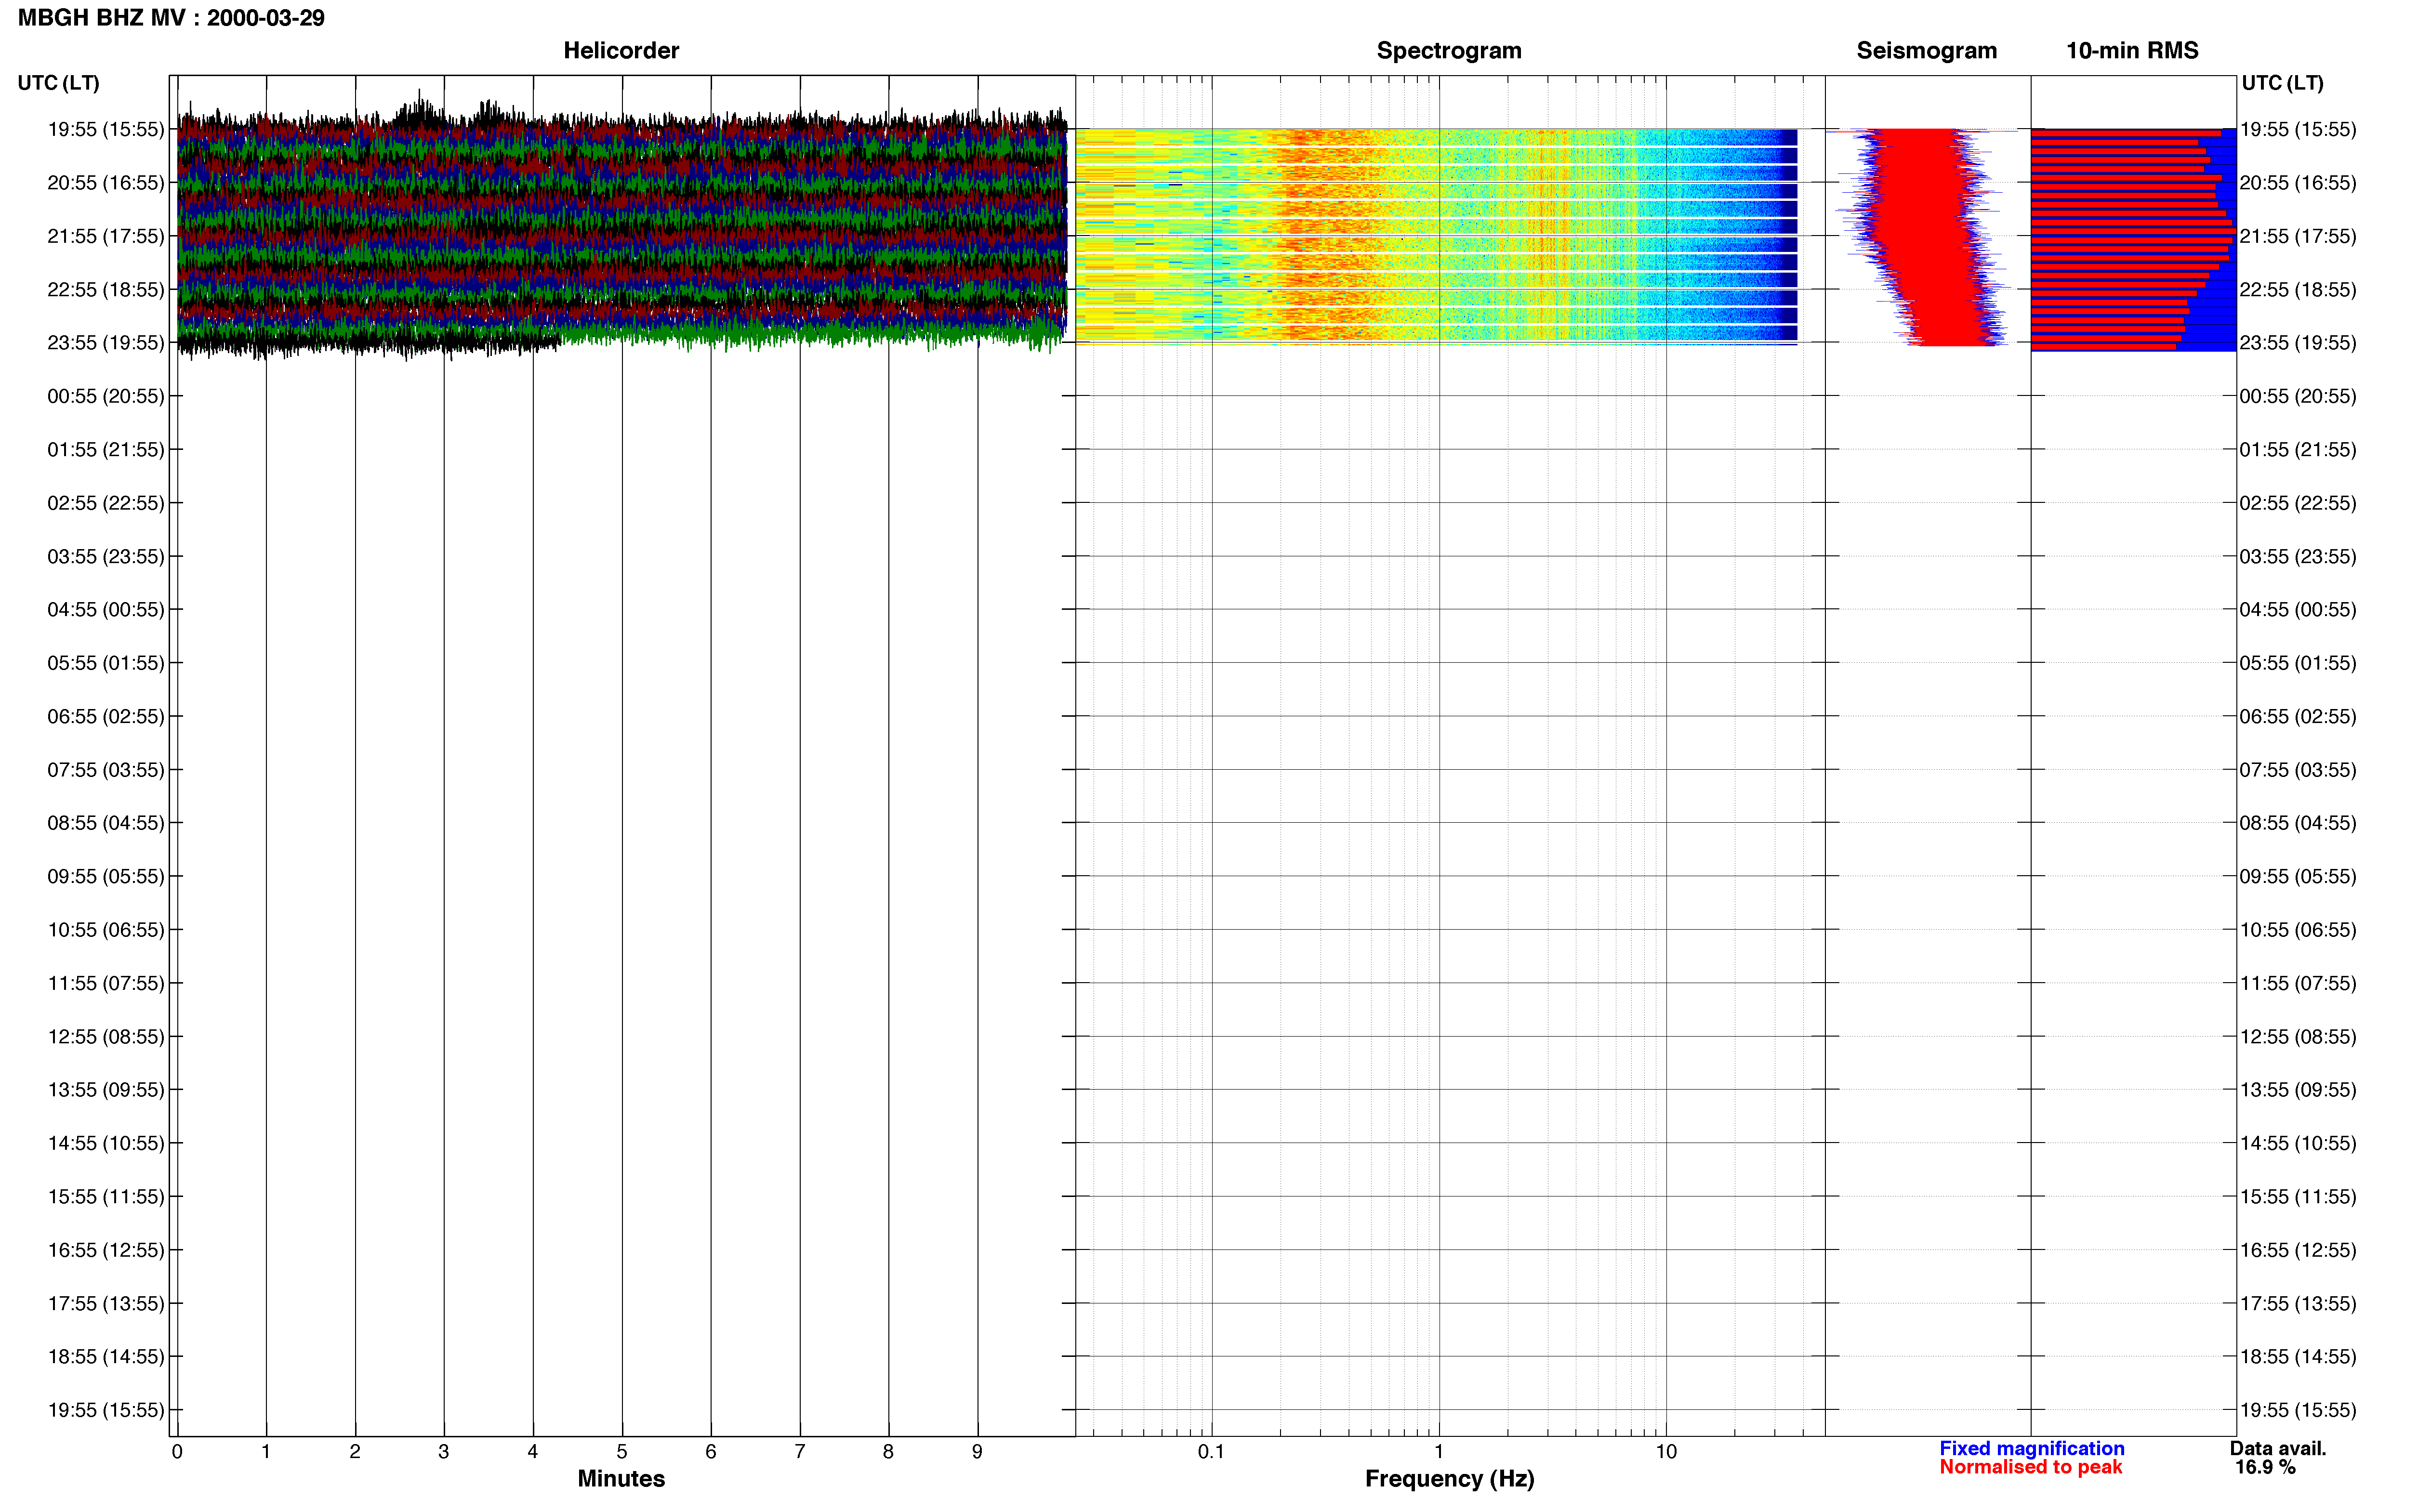The width and height of the screenshot is (2418, 1512).
Task: Click left time label '00:55 (20:55)'
Action: click(x=106, y=396)
